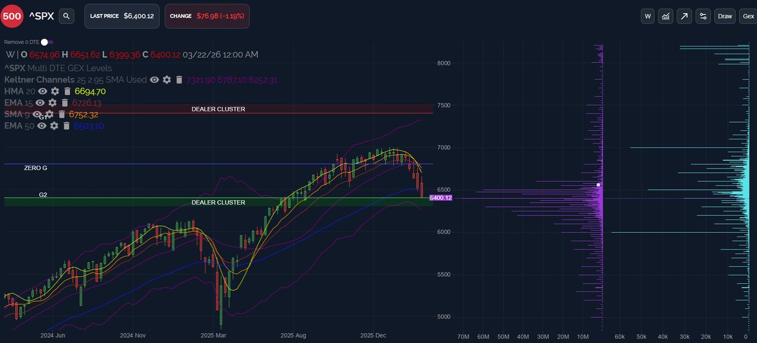Click the white dot marker near 6500
757x343 pixels.
click(x=599, y=185)
